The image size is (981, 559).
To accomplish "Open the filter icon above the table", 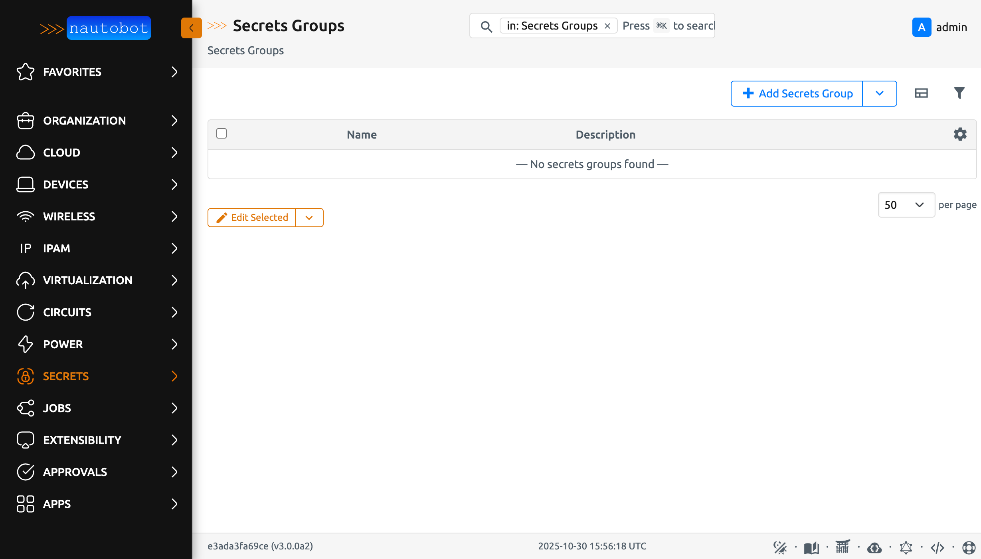I will (959, 93).
